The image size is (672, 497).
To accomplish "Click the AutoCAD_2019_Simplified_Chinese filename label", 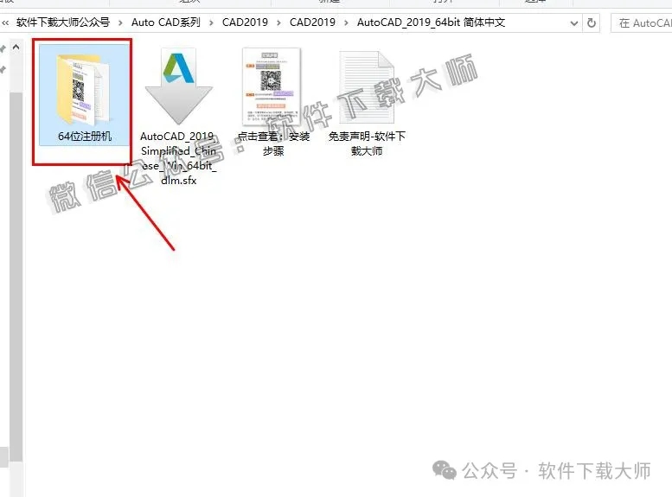I will (179, 158).
